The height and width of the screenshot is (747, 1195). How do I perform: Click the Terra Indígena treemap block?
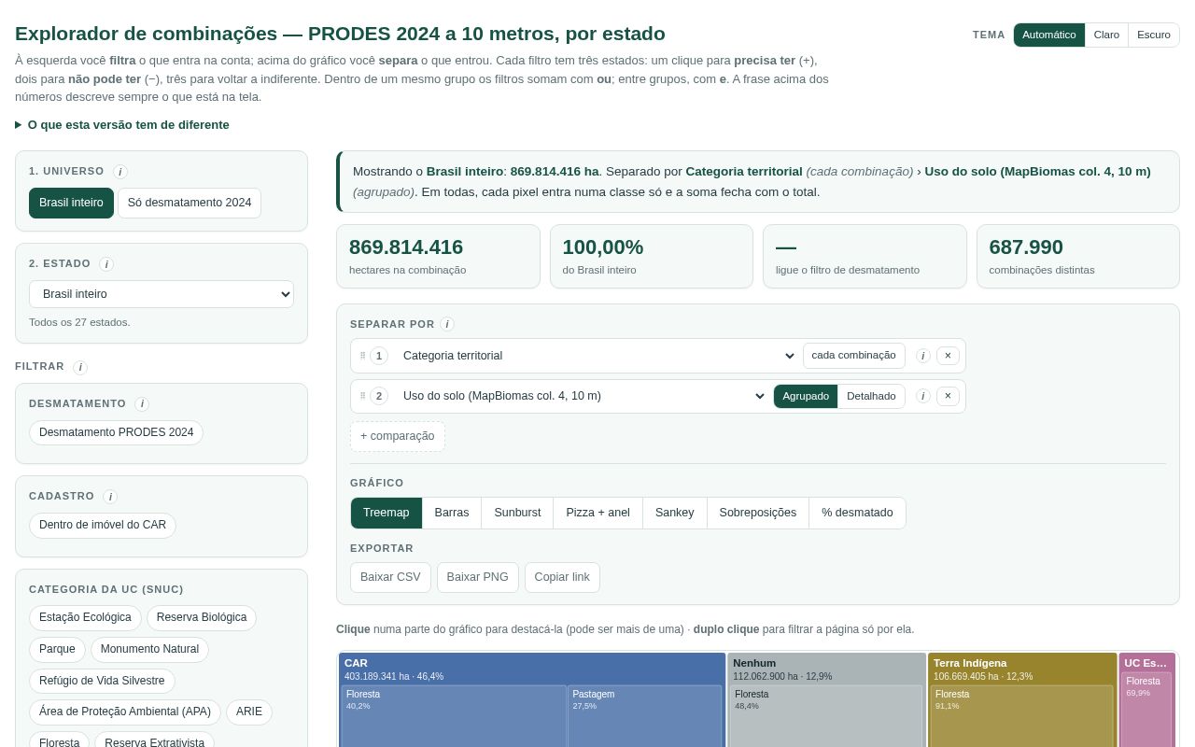click(1022, 699)
